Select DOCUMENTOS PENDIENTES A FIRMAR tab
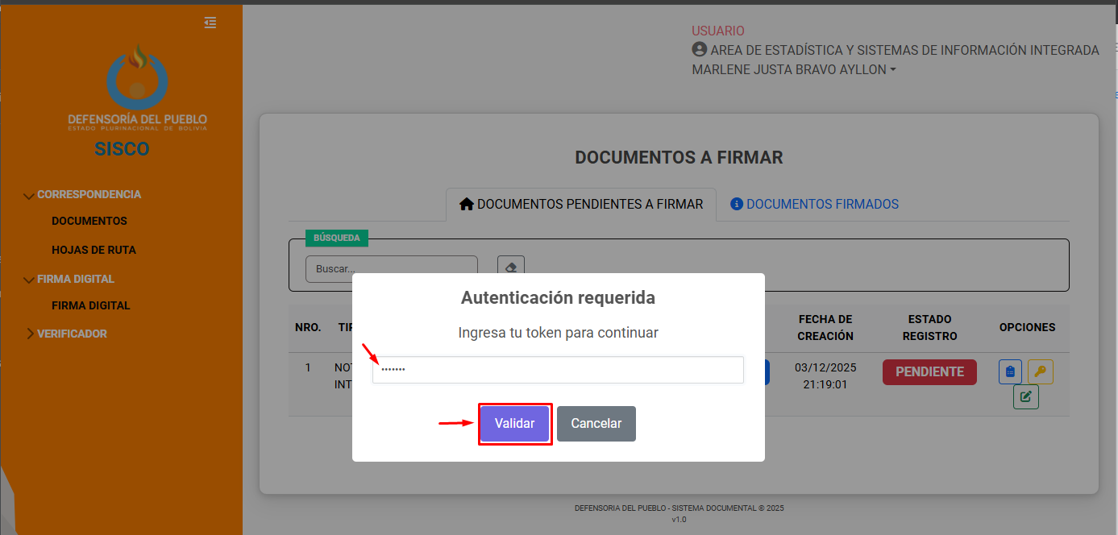1118x535 pixels. [x=580, y=205]
